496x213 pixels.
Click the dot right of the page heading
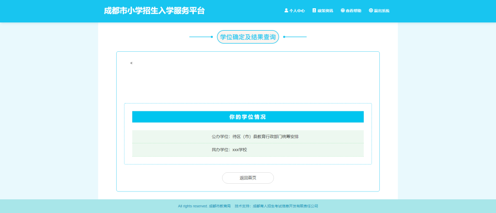pos(284,37)
